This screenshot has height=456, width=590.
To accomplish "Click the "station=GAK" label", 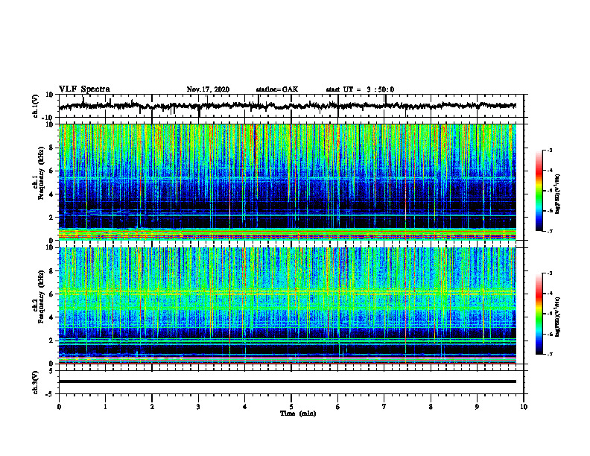I will click(x=277, y=89).
